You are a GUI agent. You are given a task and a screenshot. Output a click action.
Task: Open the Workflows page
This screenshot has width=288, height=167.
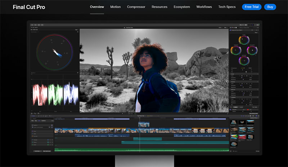(x=204, y=7)
